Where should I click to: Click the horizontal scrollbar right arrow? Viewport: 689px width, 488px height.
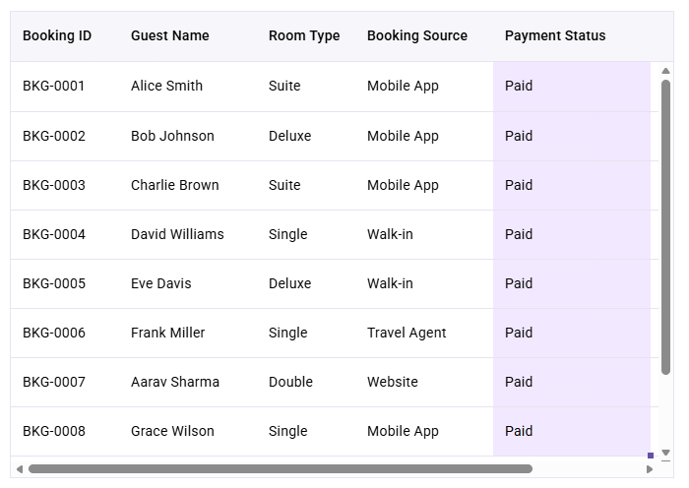(650, 469)
